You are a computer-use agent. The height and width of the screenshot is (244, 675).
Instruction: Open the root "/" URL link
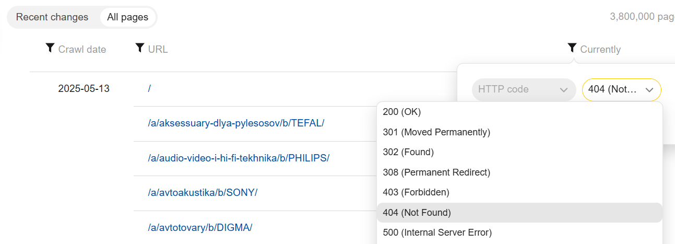[x=149, y=89]
